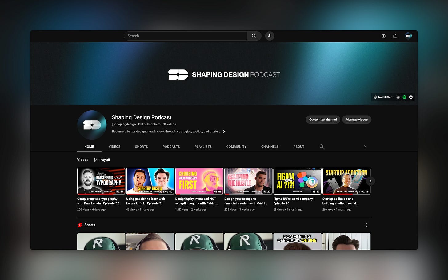Open the Create video icon
Image resolution: width=448 pixels, height=280 pixels.
384,36
